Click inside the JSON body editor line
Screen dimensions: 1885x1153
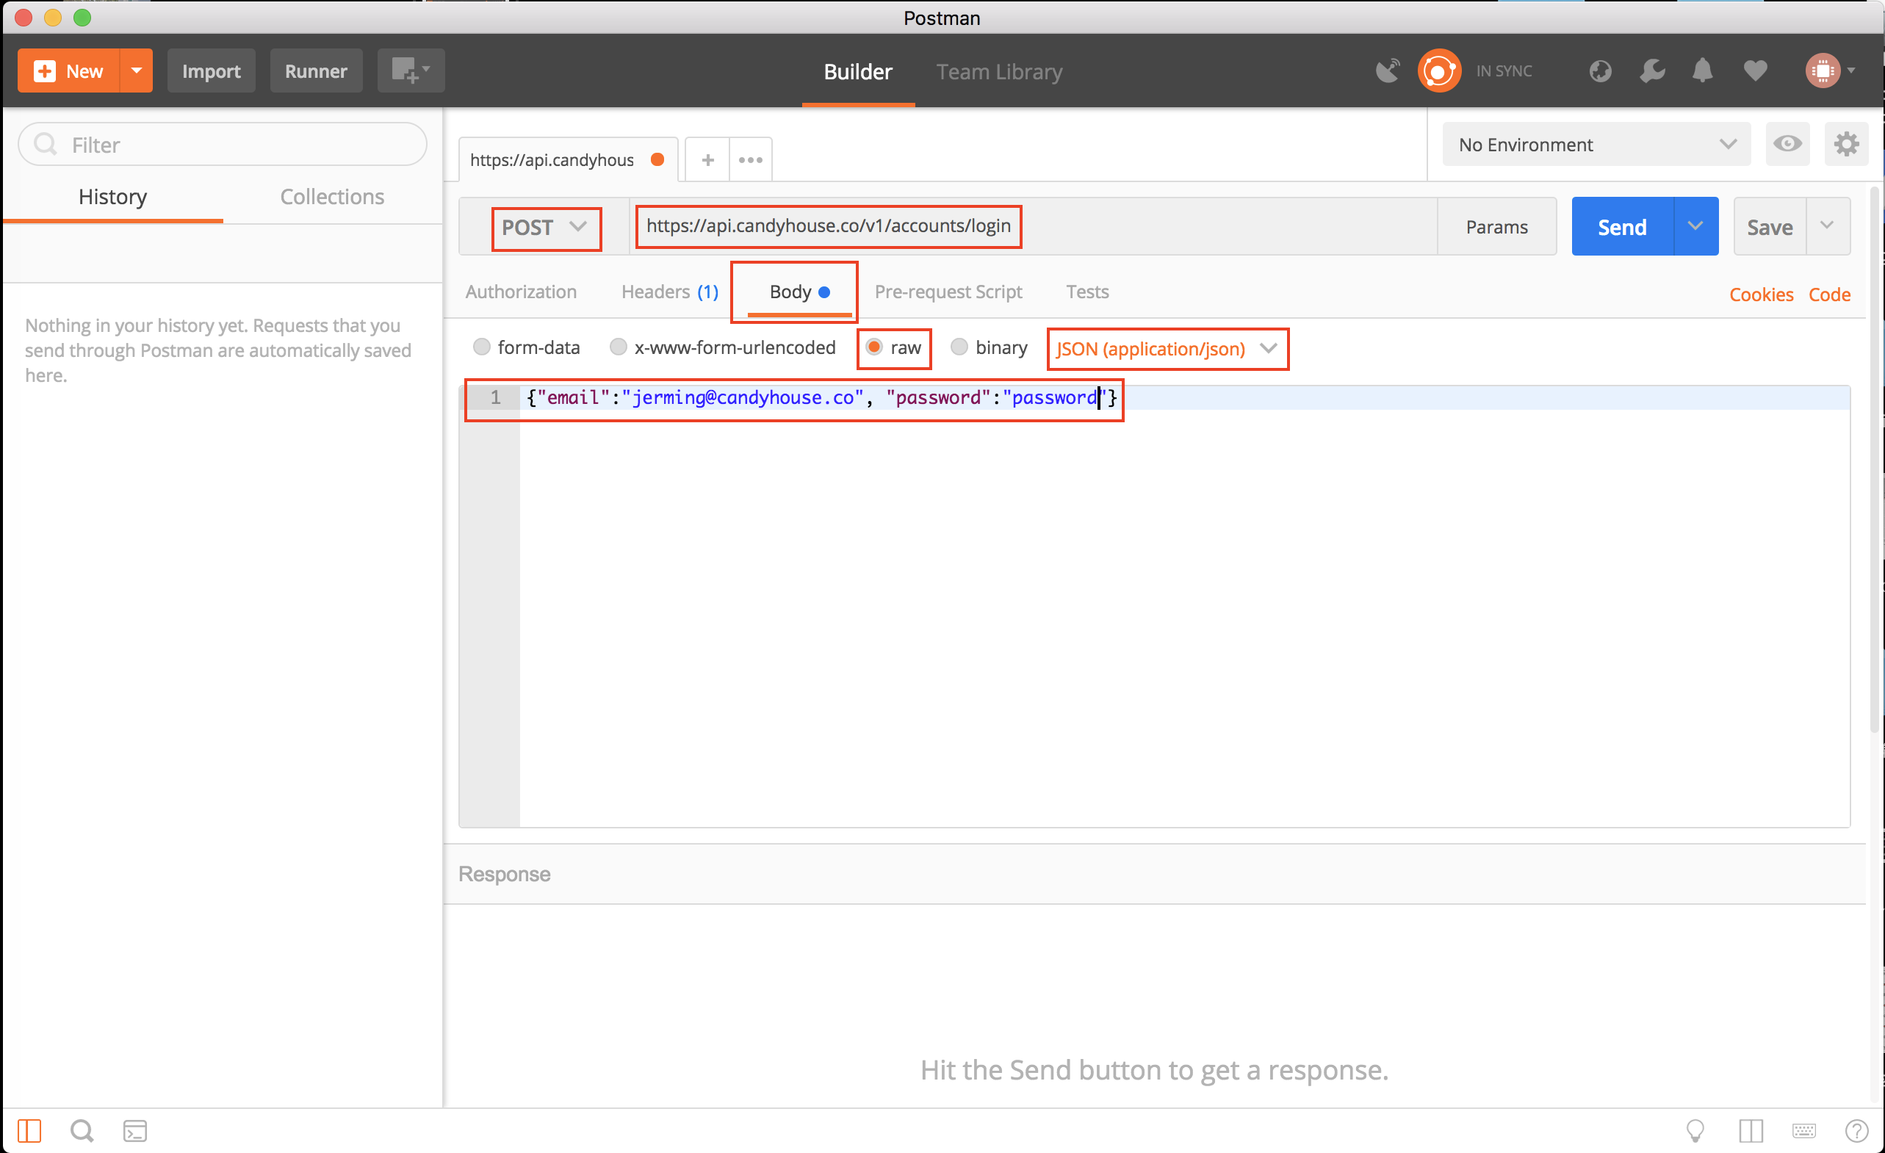[x=1184, y=397]
